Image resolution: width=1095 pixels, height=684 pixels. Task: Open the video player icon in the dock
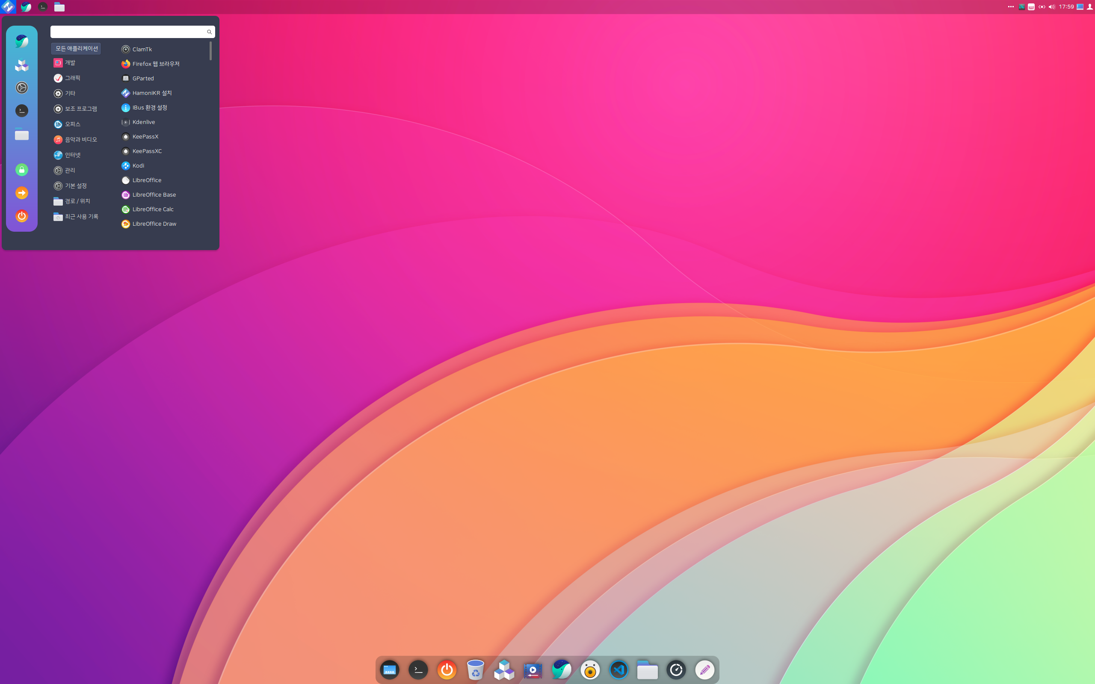tap(533, 670)
